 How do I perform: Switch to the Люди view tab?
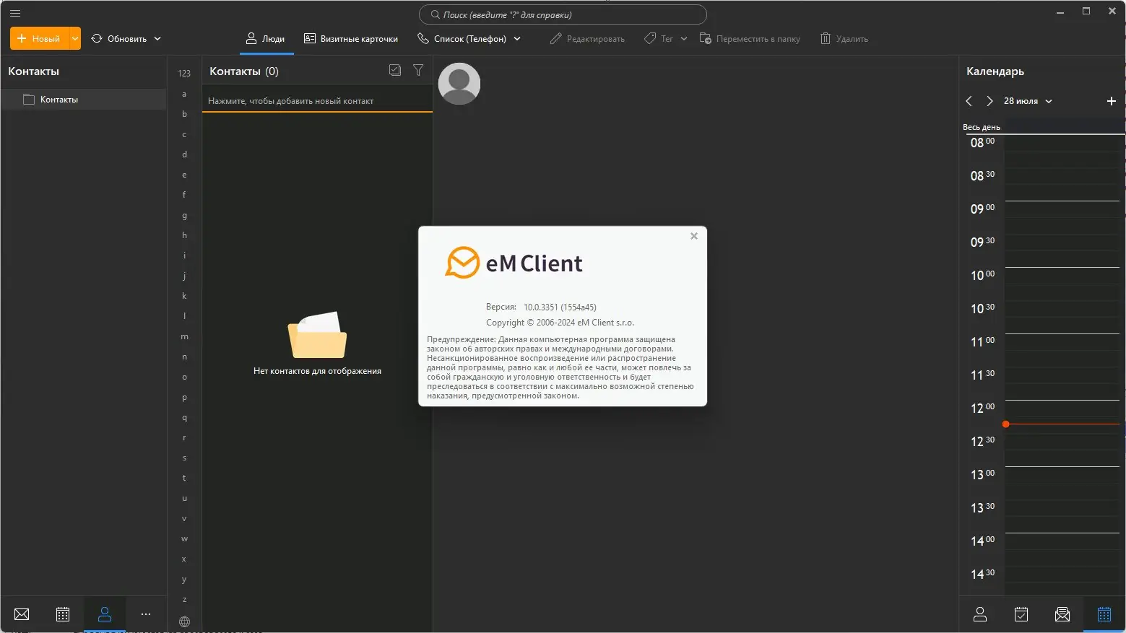click(x=266, y=39)
